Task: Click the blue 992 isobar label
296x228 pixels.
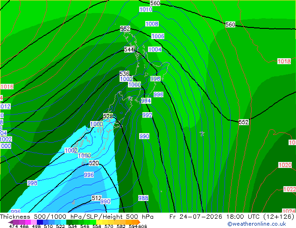Action: pos(147,115)
